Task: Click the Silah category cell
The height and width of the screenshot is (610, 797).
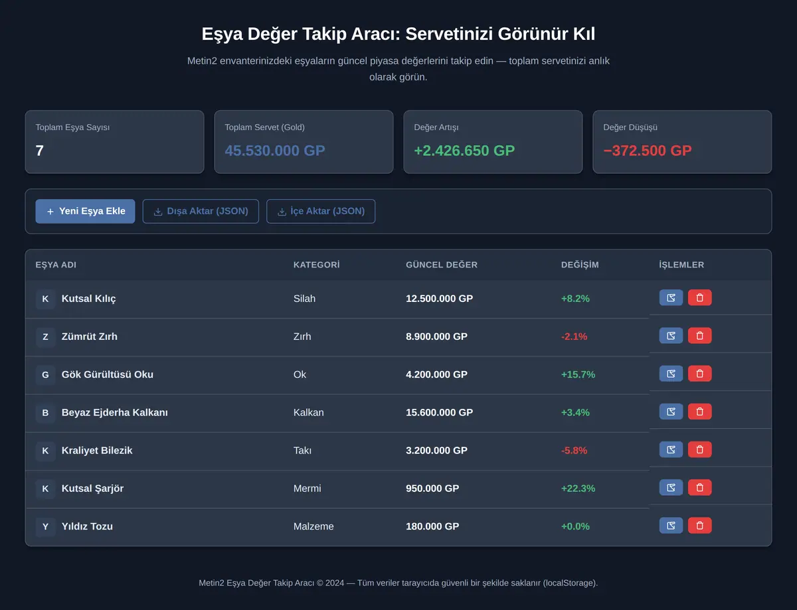Action: point(304,299)
